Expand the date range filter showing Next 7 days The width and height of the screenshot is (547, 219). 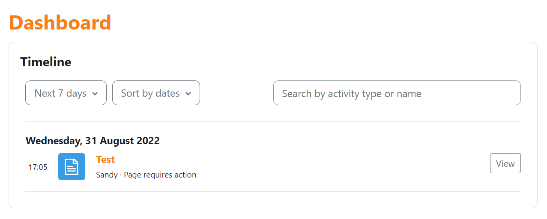tap(66, 93)
